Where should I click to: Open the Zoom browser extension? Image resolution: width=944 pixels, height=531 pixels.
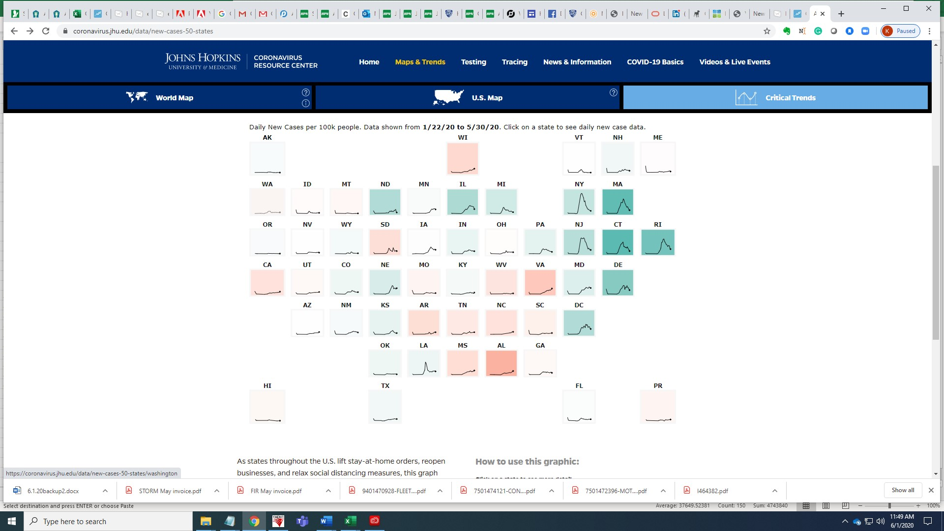pos(865,30)
